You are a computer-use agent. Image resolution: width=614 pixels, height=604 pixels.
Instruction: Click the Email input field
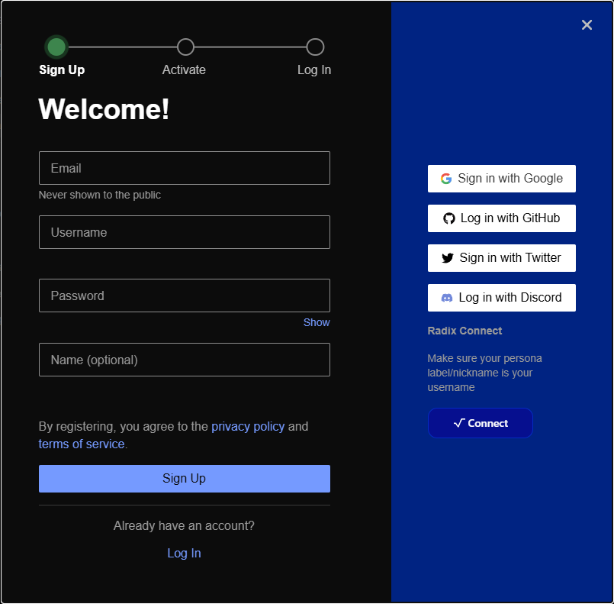pyautogui.click(x=184, y=168)
